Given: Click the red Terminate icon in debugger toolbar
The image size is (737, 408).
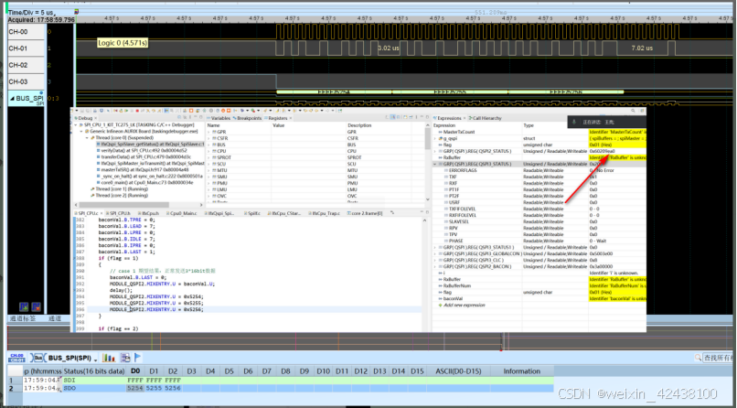Looking at the screenshot, I should [137, 111].
